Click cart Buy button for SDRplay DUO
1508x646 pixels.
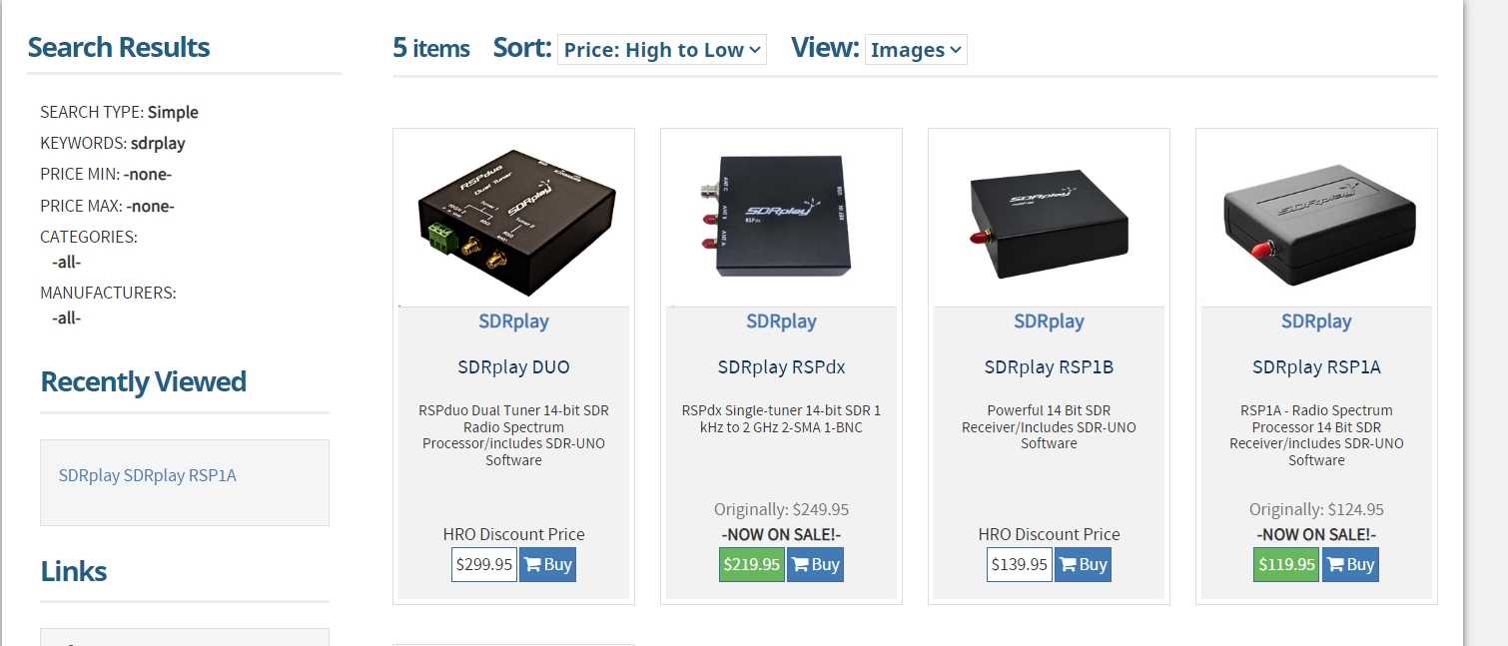(x=547, y=564)
